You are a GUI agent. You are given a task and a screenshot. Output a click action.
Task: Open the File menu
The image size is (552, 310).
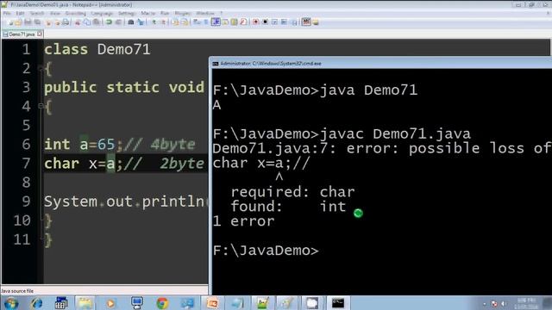(7, 14)
